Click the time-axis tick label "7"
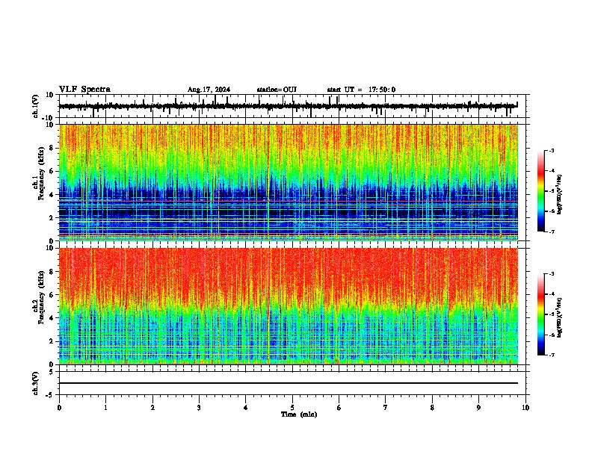592x457 pixels. pos(386,408)
